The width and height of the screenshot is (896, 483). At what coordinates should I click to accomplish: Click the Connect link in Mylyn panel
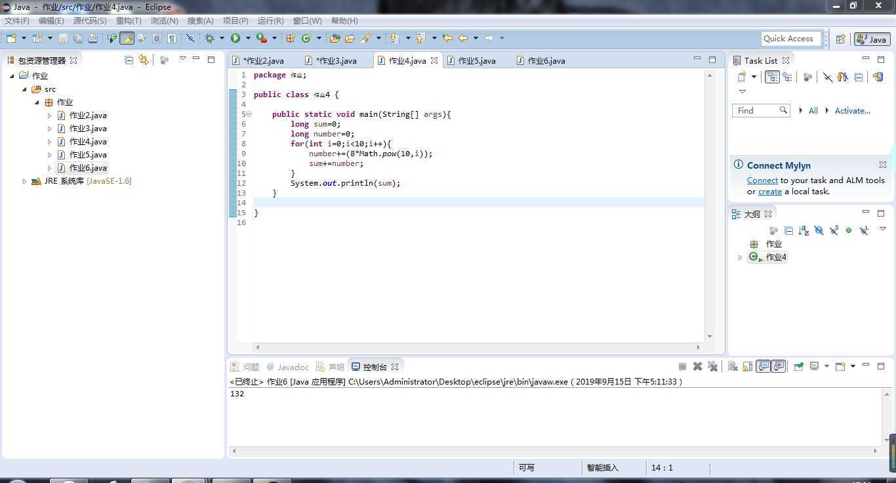click(x=762, y=180)
